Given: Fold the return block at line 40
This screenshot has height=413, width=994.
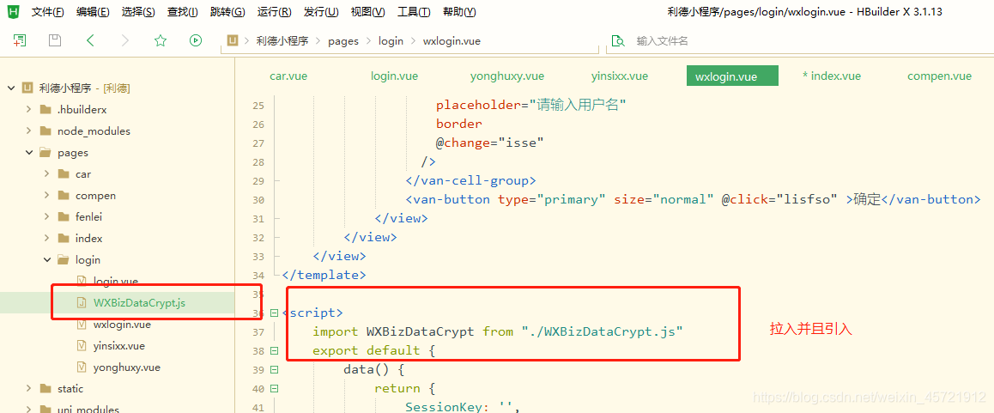Looking at the screenshot, I should 274,388.
